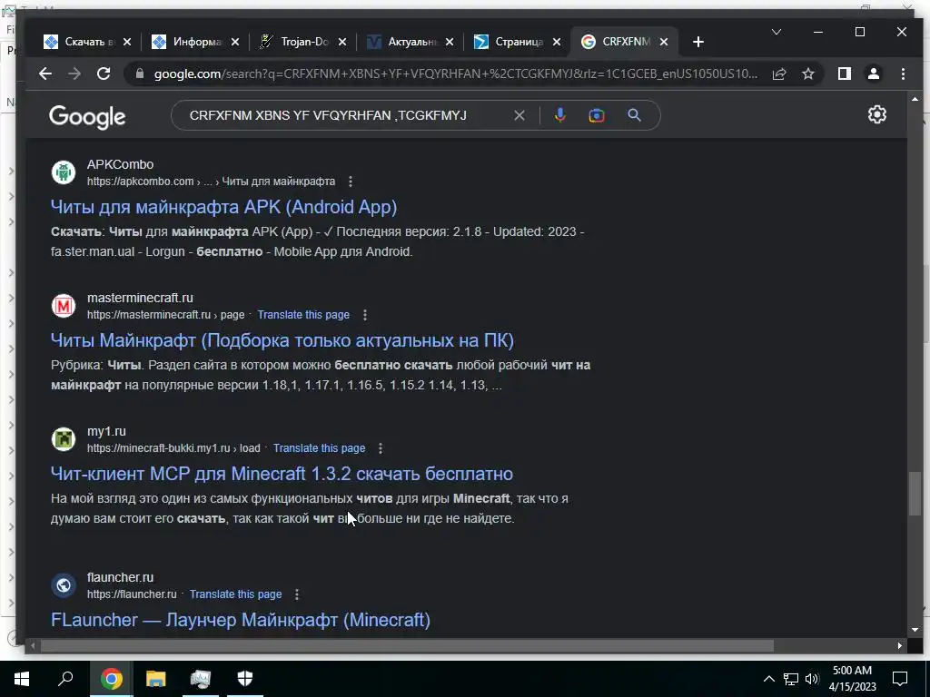Open 'FLauncher — Лаунчер Майнкрафт' result
This screenshot has height=697, width=930.
[x=240, y=620]
